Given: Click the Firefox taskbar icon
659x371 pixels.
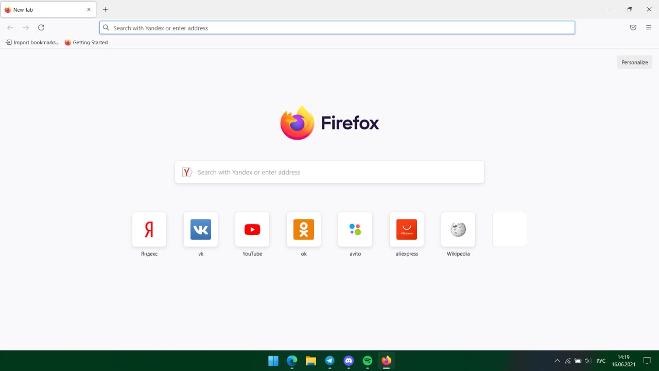Looking at the screenshot, I should 386,361.
